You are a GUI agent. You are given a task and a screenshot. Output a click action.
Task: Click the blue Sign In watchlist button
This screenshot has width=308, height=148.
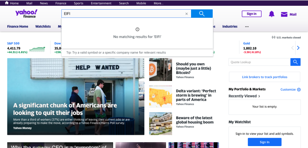point(265,142)
